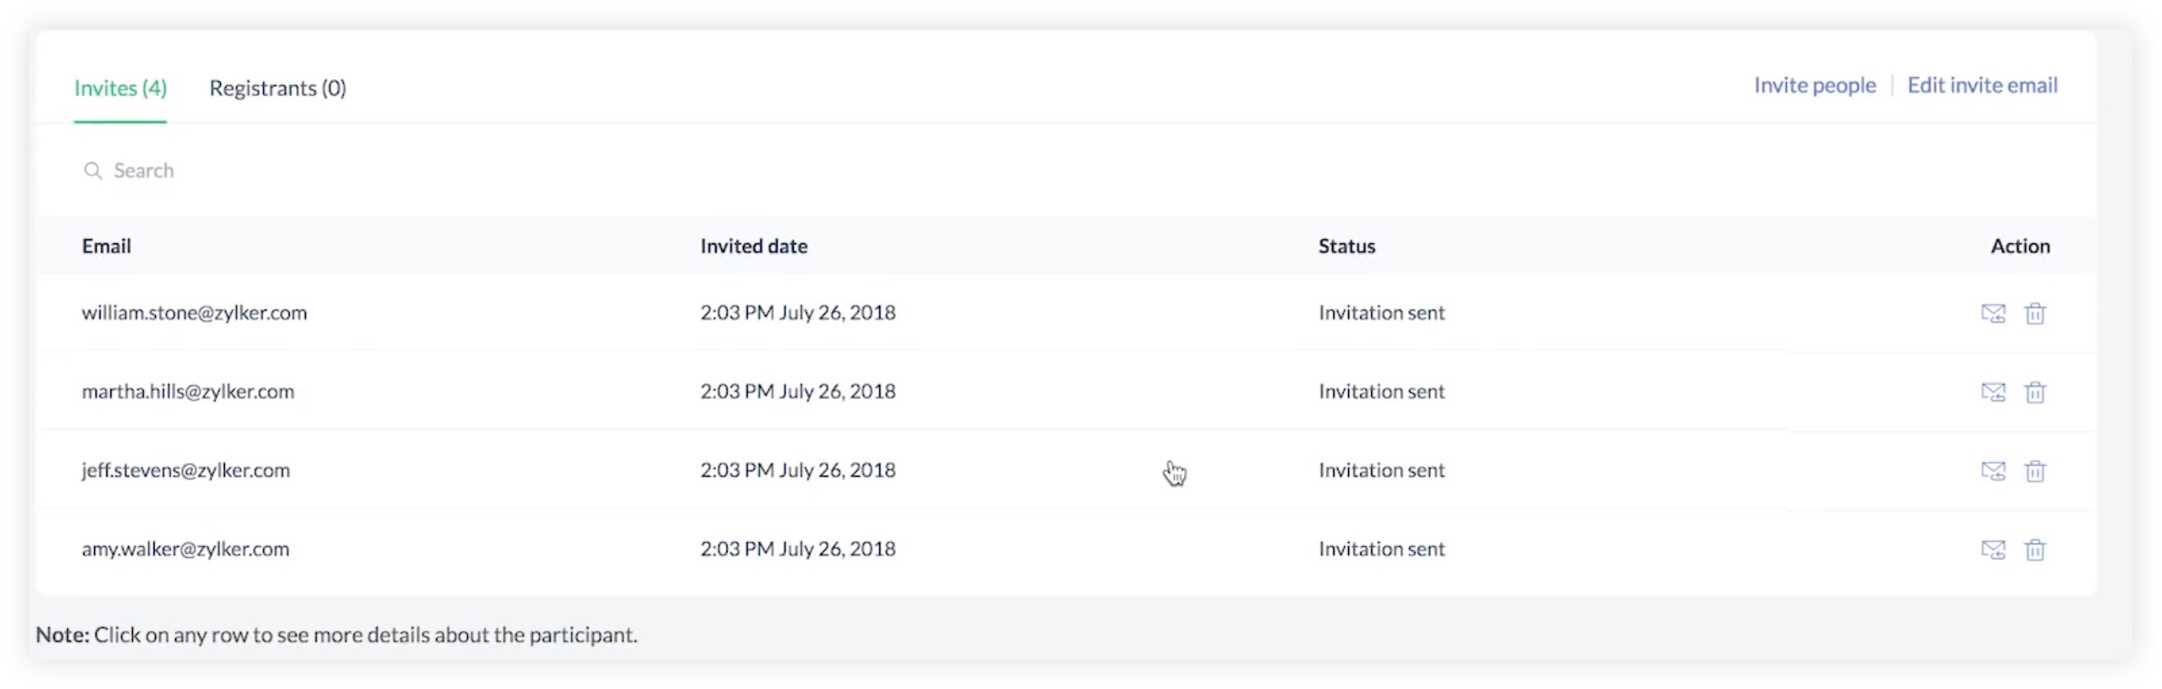
Task: Select the jeff.stevens@zylker.com email row
Action: coord(185,471)
